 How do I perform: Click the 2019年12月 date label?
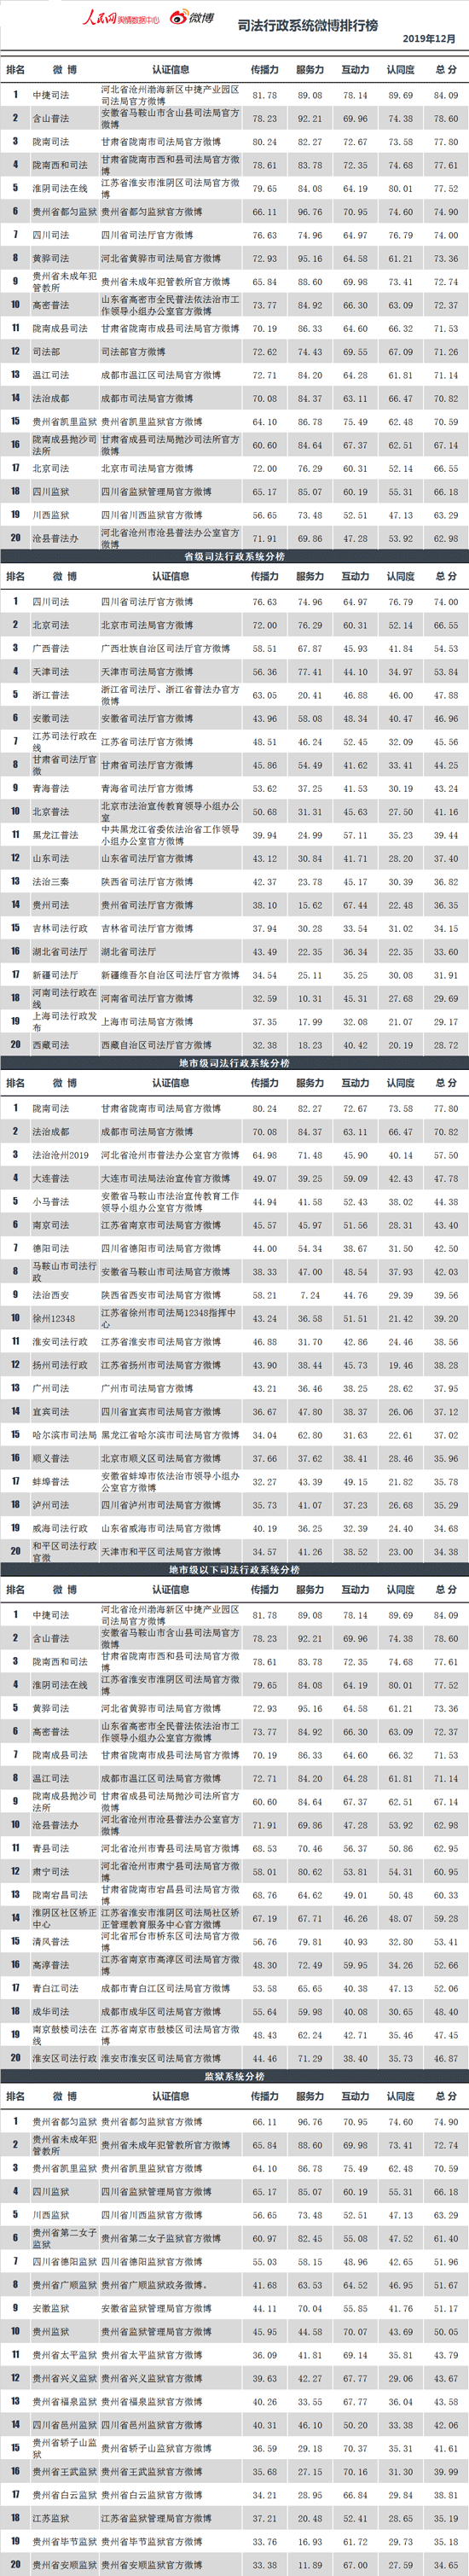[x=429, y=39]
